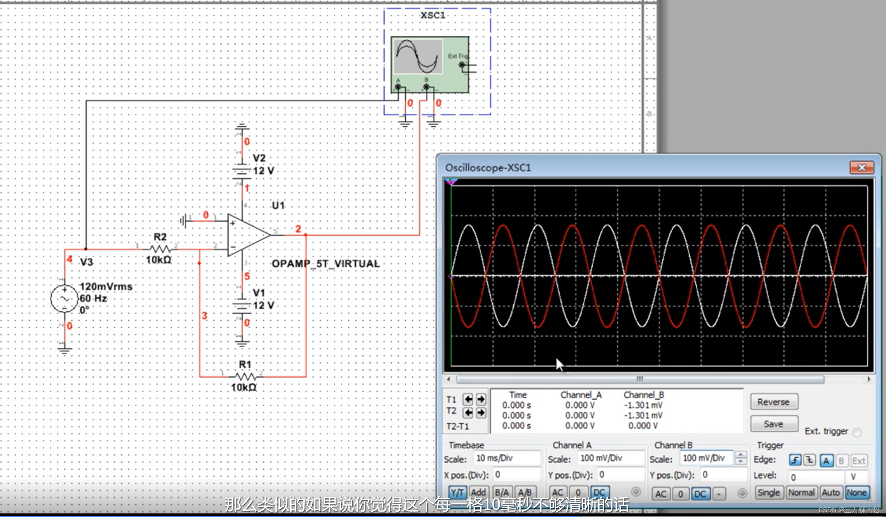Viewport: 886px width, 517px height.
Task: Select rising edge trigger icon
Action: click(x=795, y=460)
